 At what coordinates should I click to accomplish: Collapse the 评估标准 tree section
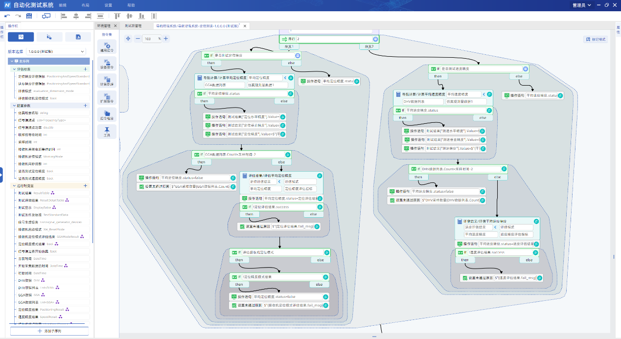[x=13, y=69]
